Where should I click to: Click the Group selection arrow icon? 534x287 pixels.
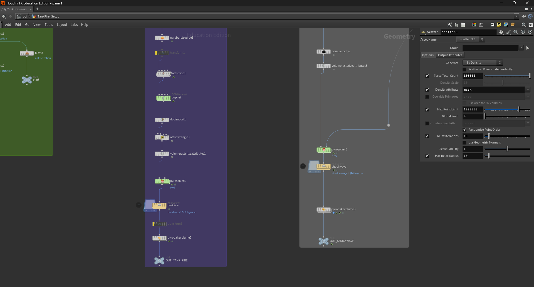click(x=528, y=48)
